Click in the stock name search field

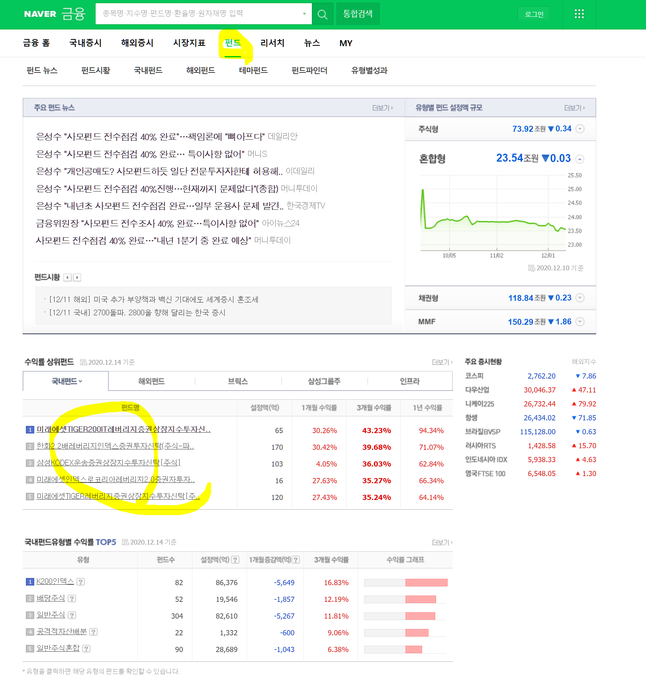pyautogui.click(x=199, y=14)
